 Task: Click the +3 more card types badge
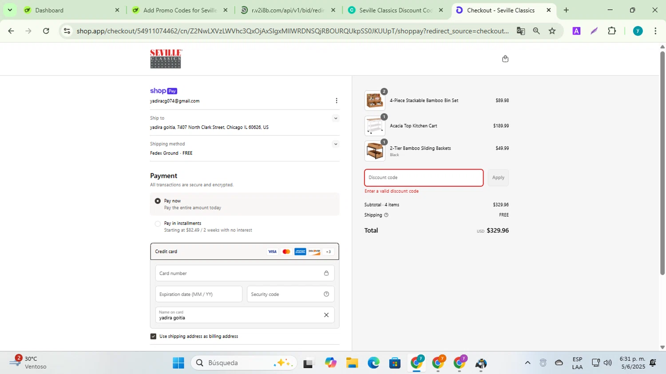click(x=329, y=252)
